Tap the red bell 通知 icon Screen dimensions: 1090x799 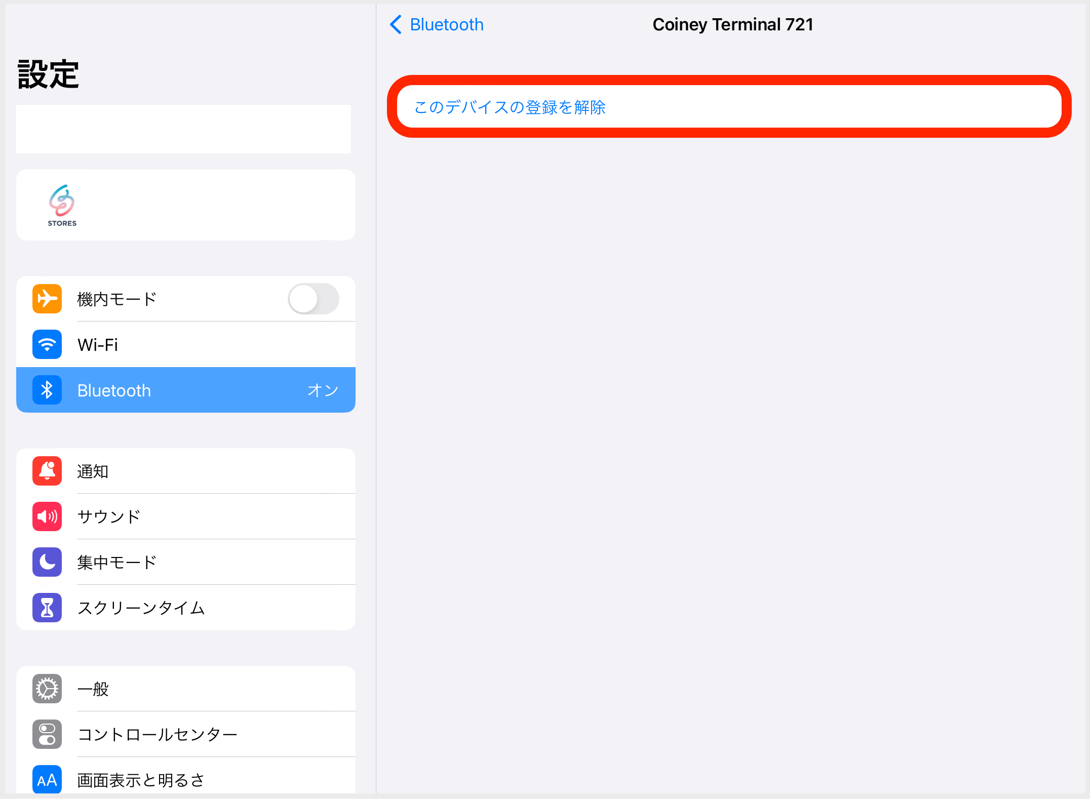pyautogui.click(x=47, y=471)
